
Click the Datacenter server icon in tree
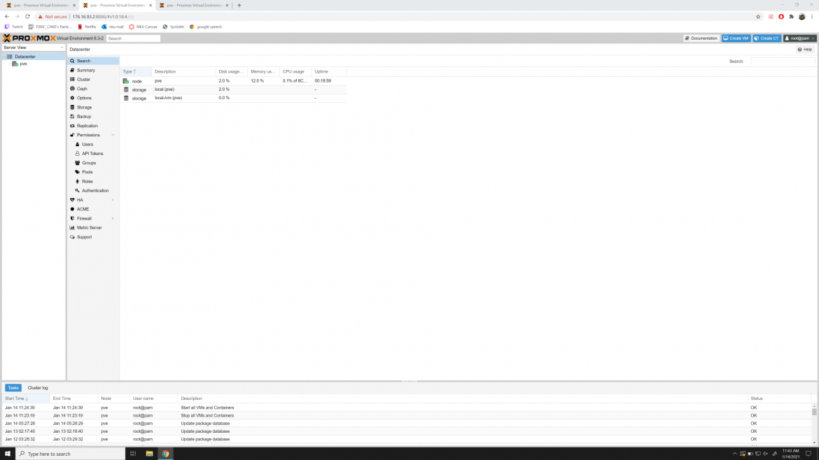tap(9, 57)
